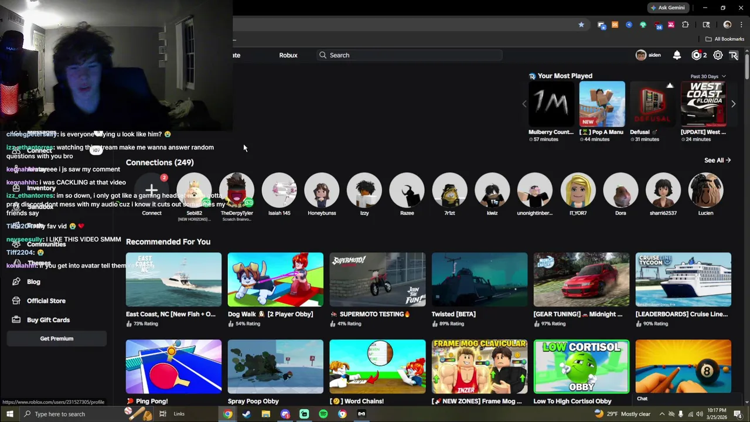Open Honeybunss connection avatar

tap(322, 190)
